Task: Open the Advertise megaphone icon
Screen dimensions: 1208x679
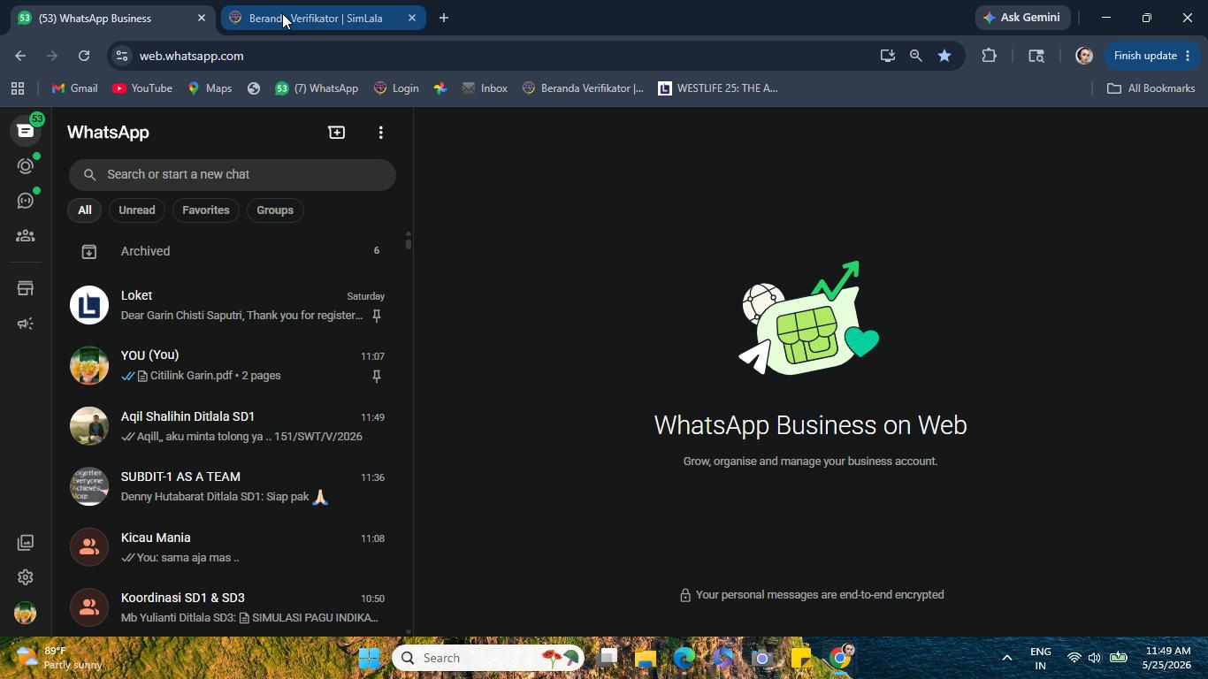Action: click(26, 324)
